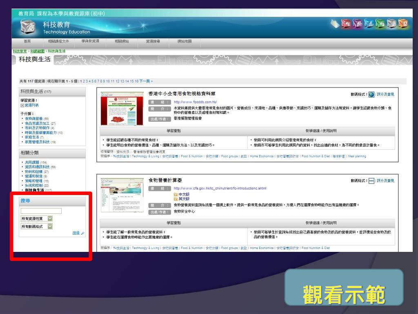Open the 食物與營養 subcategory
The height and width of the screenshot is (314, 418).
(33, 119)
